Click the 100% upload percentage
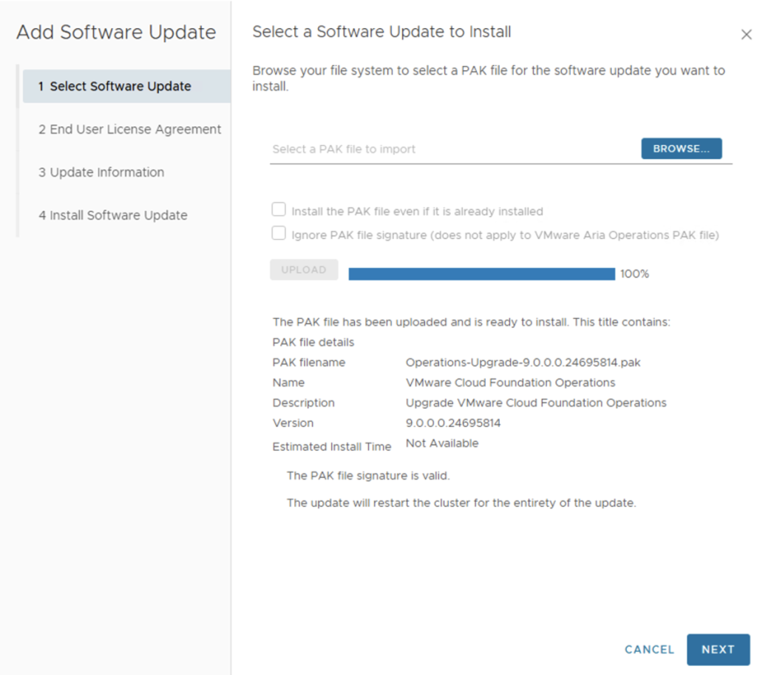This screenshot has height=675, width=757. (634, 274)
